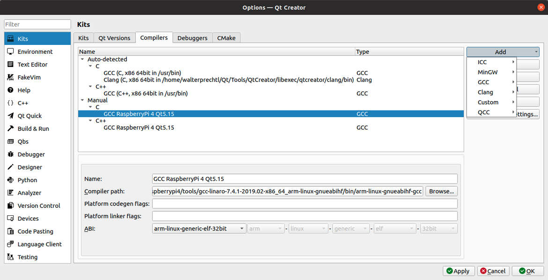Image resolution: width=548 pixels, height=280 pixels.
Task: Open Build & Run hammer icon
Action: click(10, 129)
